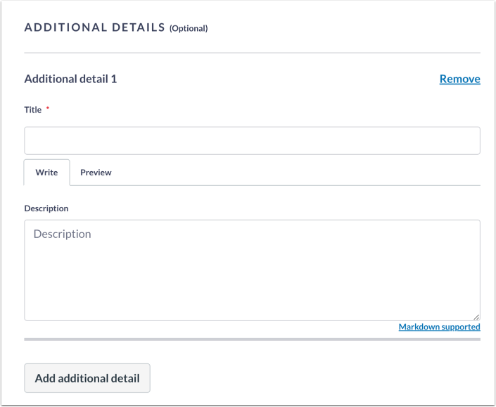Click the (Optional) text in the heading

pyautogui.click(x=189, y=29)
